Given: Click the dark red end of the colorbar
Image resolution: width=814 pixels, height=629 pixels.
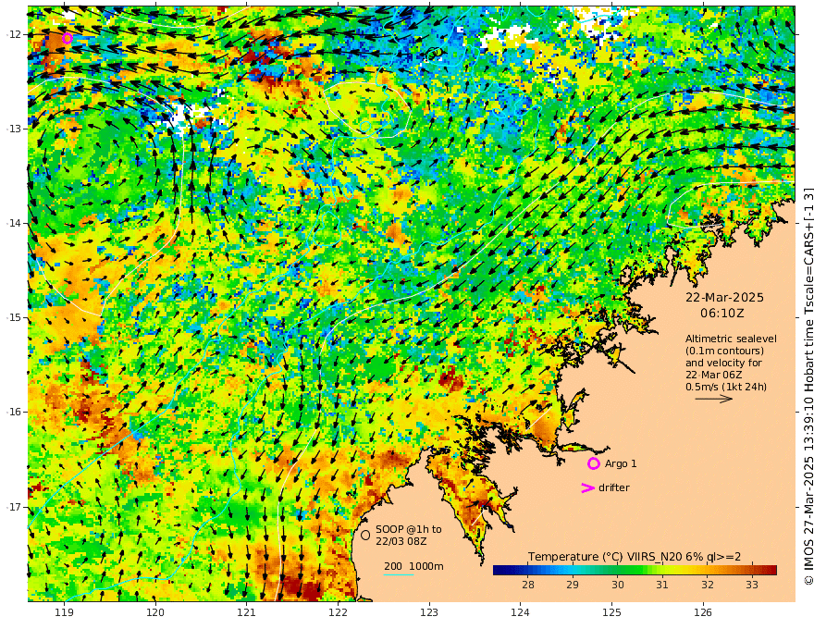Looking at the screenshot, I should [x=771, y=570].
